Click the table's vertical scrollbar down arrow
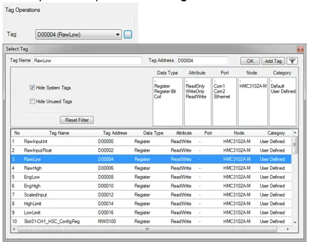Screen dimensions: 309x243 pos(295,222)
